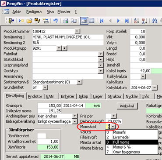Screen dimensions: 162x160
Task: Open the Ändringsbart pris dropdown
Action: click(x=75, y=116)
